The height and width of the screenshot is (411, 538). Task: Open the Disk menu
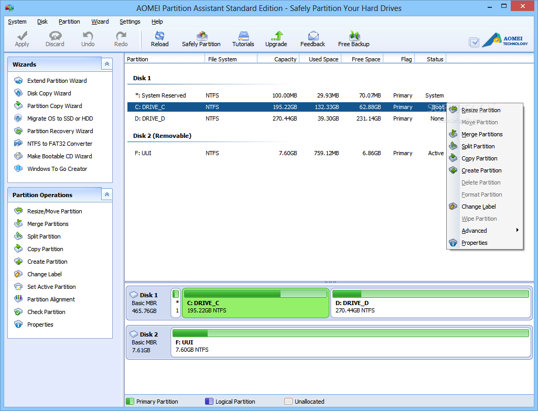pyautogui.click(x=42, y=21)
